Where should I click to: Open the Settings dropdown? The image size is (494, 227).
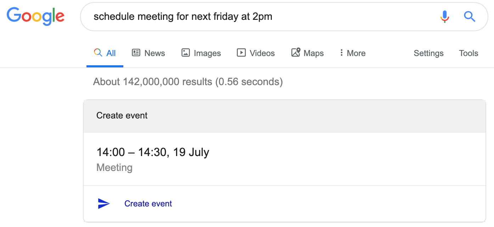click(x=428, y=53)
